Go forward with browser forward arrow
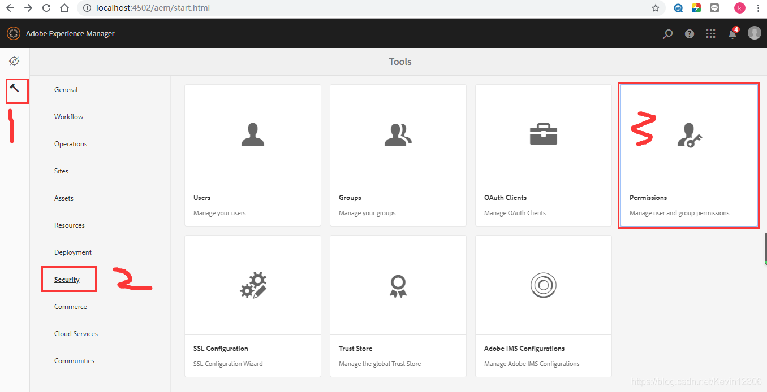767x392 pixels. click(x=28, y=8)
